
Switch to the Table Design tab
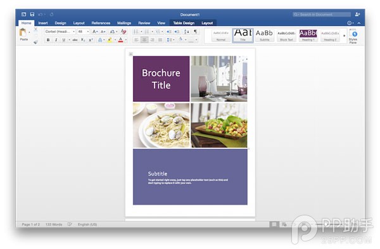click(184, 23)
